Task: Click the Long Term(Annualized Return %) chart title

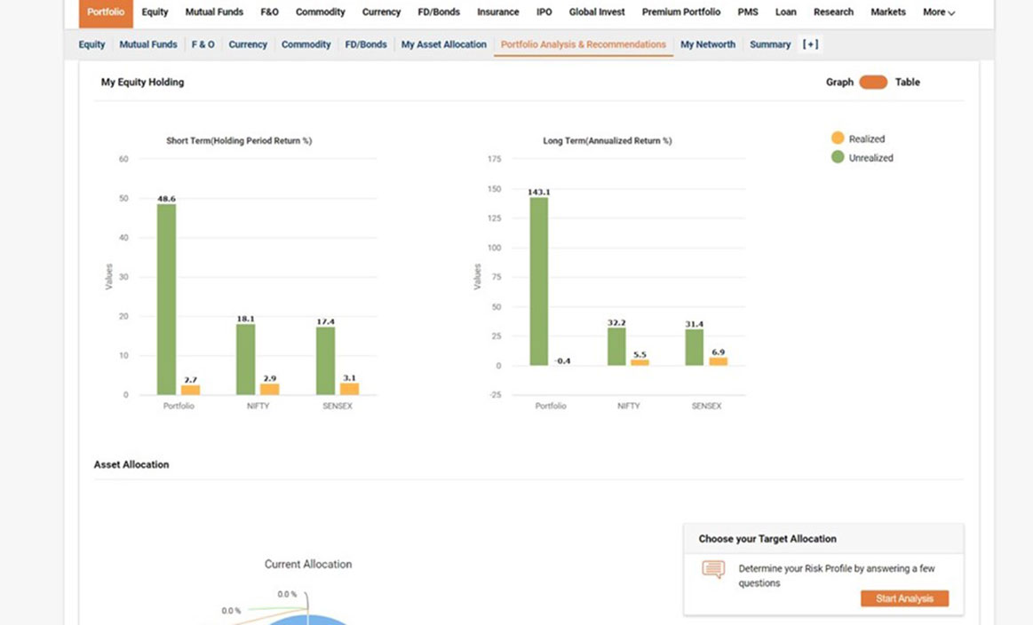Action: (608, 140)
